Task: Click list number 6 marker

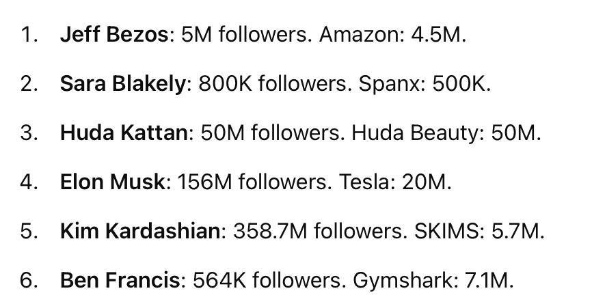Action: coord(28,280)
